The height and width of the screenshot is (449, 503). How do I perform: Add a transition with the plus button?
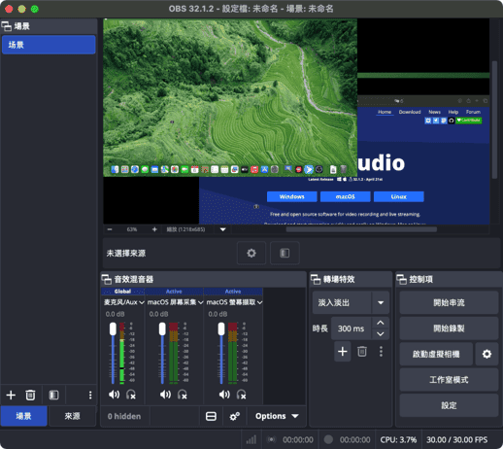[x=343, y=352]
